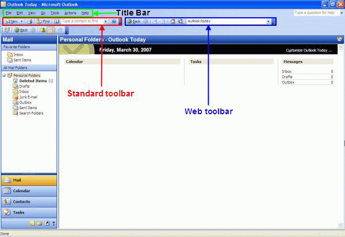Click the Tasks section heading
Image resolution: width=345 pixels, height=237 pixels.
pos(196,62)
